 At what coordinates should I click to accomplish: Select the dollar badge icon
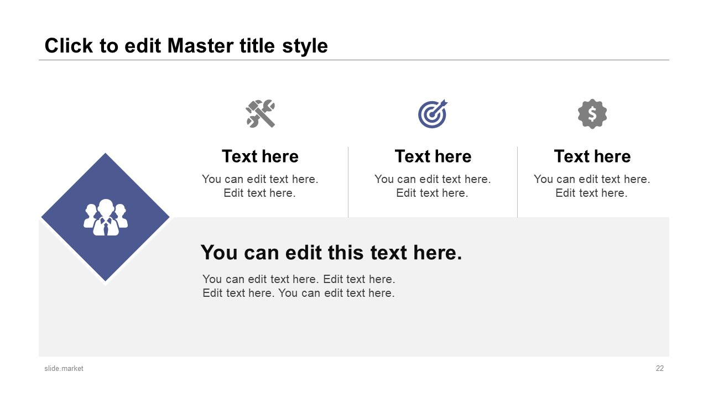pos(593,114)
